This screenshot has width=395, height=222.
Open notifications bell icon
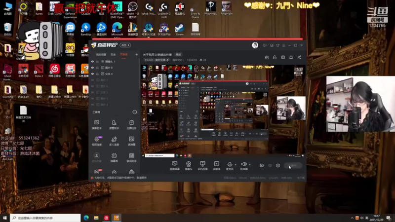click(291, 57)
